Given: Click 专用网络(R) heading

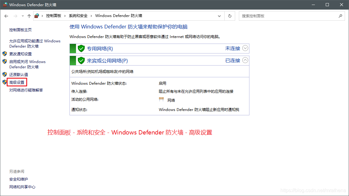Looking at the screenshot, I should click(x=100, y=49).
